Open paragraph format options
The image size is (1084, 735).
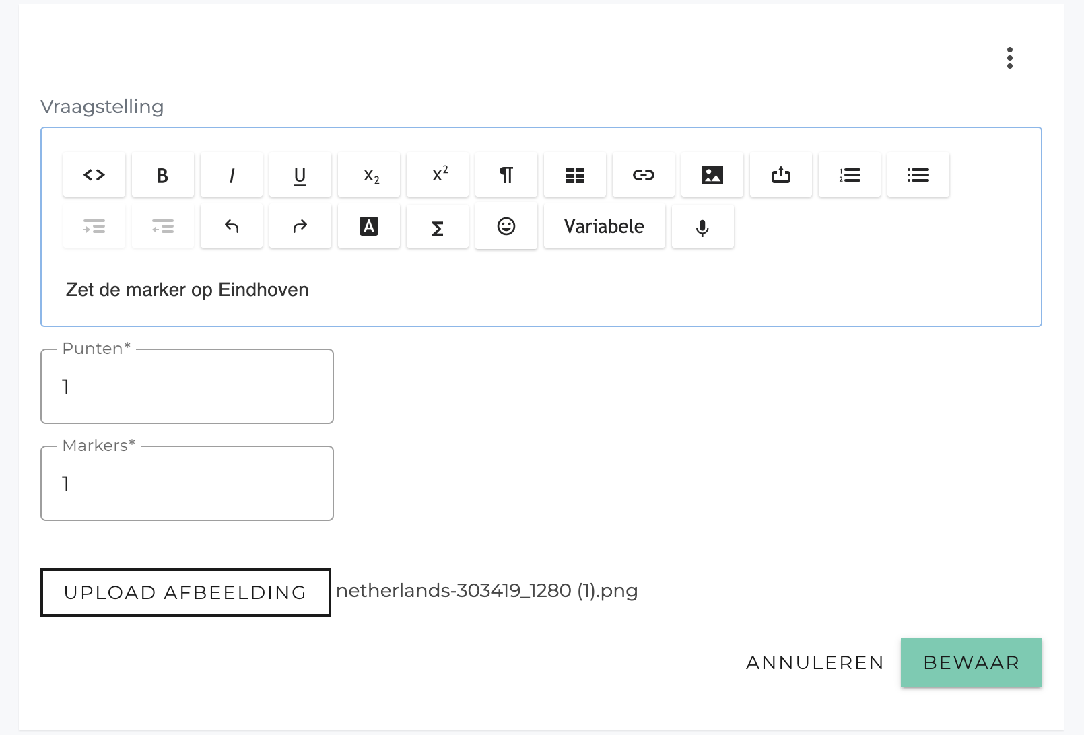tap(506, 175)
